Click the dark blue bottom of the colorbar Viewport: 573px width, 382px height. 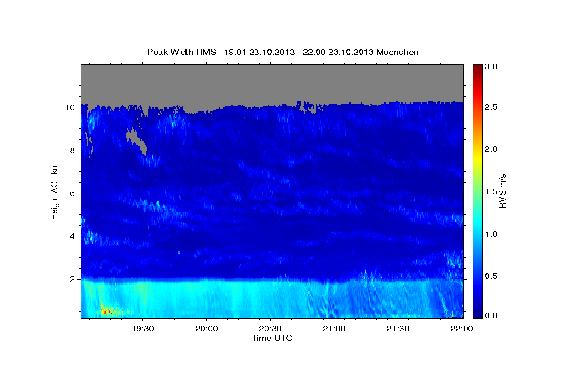477,314
